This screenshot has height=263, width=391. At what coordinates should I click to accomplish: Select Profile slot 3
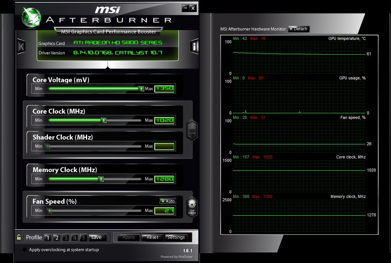(66, 238)
